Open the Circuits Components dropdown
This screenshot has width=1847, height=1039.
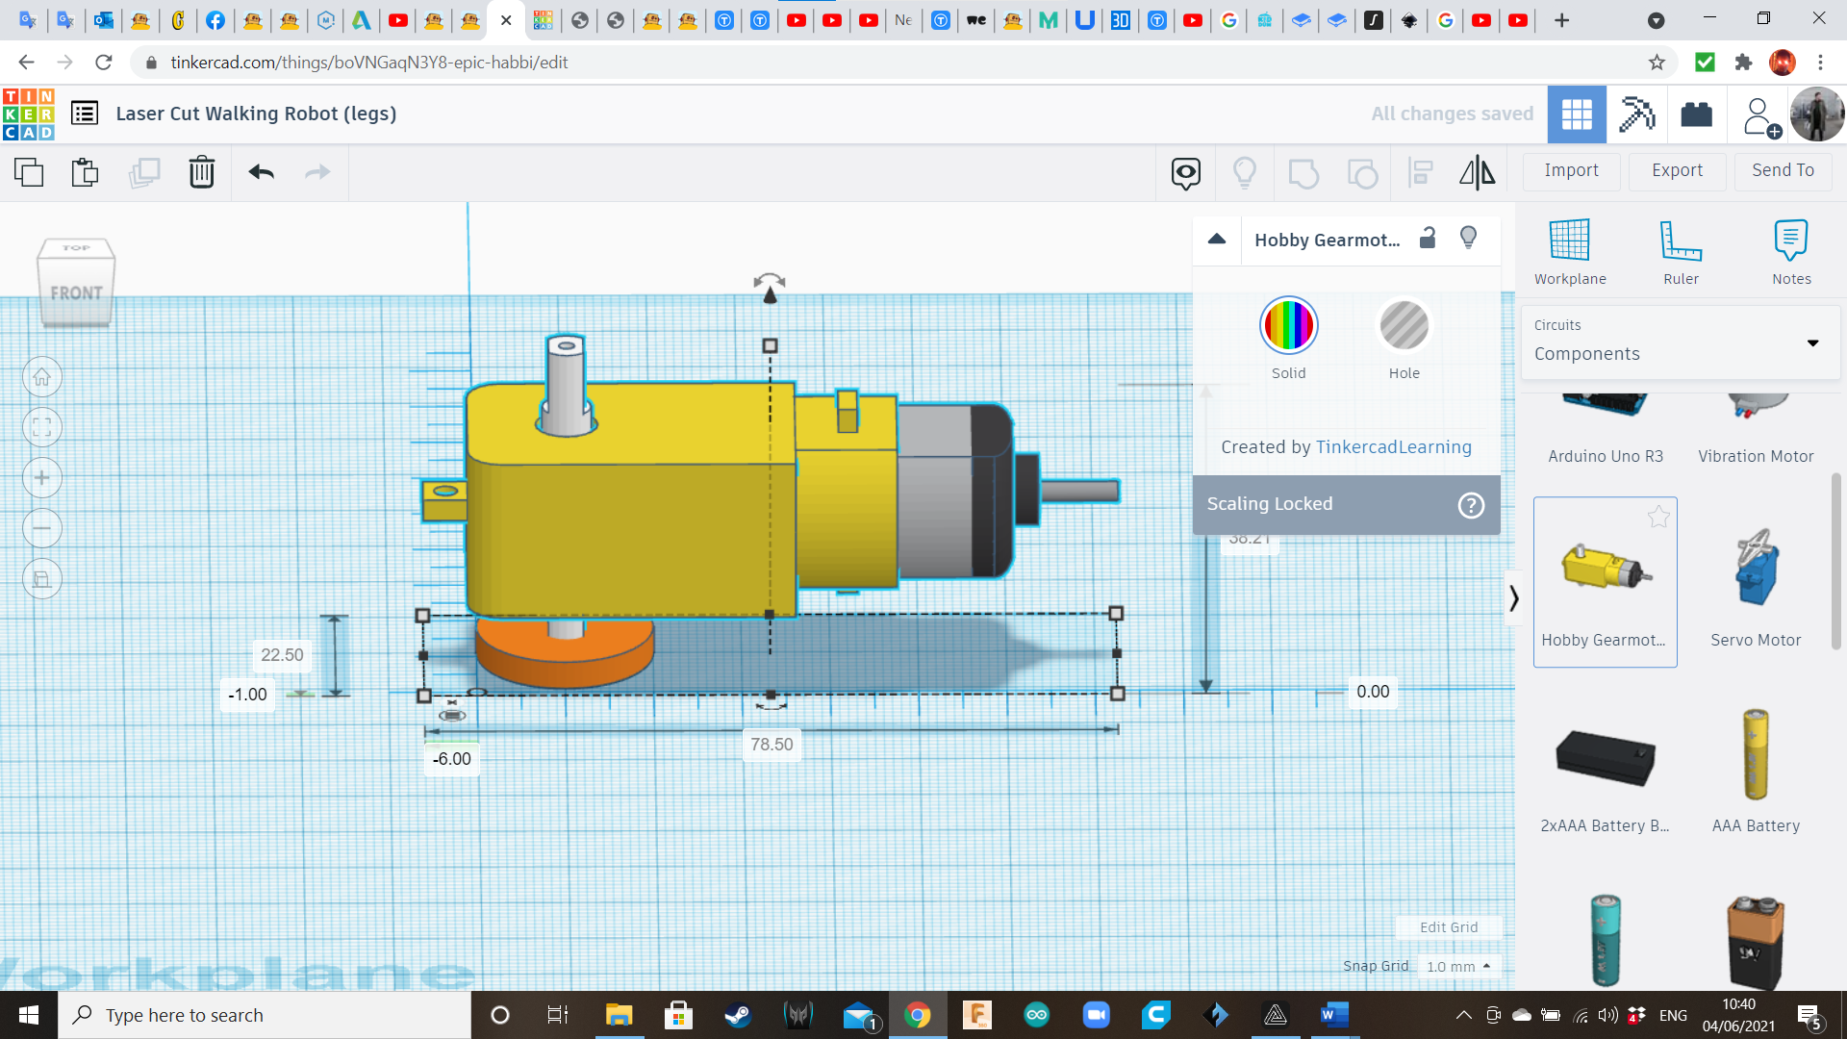point(1812,342)
